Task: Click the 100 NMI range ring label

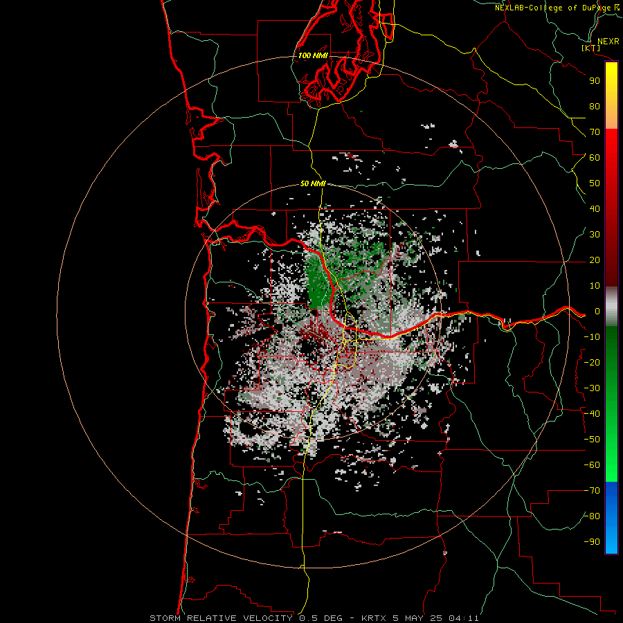Action: click(x=313, y=55)
